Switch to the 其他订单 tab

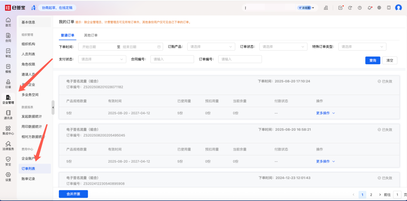coord(91,35)
